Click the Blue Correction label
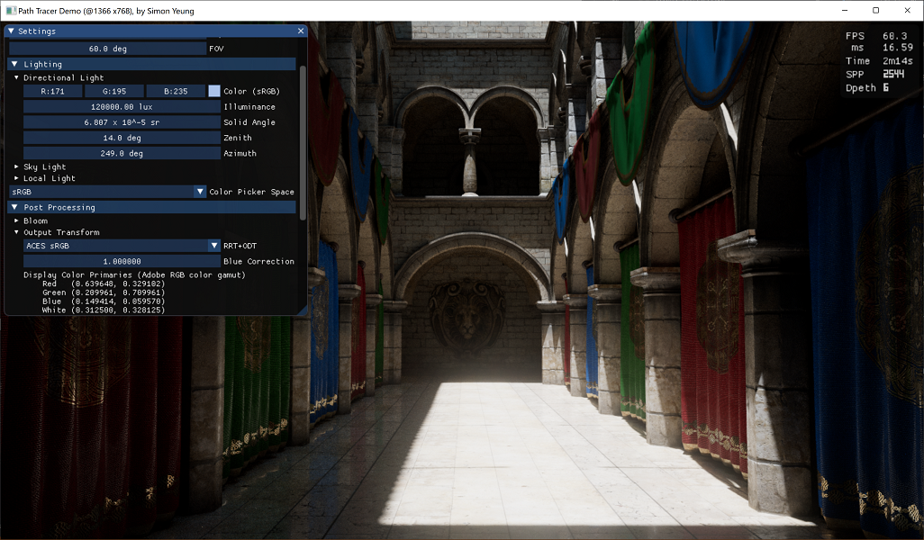This screenshot has height=540, width=924. pos(258,262)
